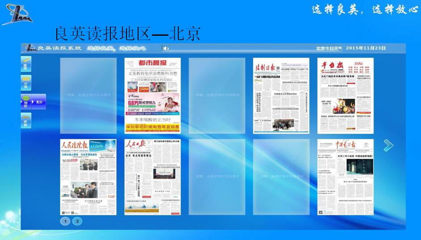Click the 北京今日天气 weather link
The width and height of the screenshot is (421, 240).
coord(328,48)
